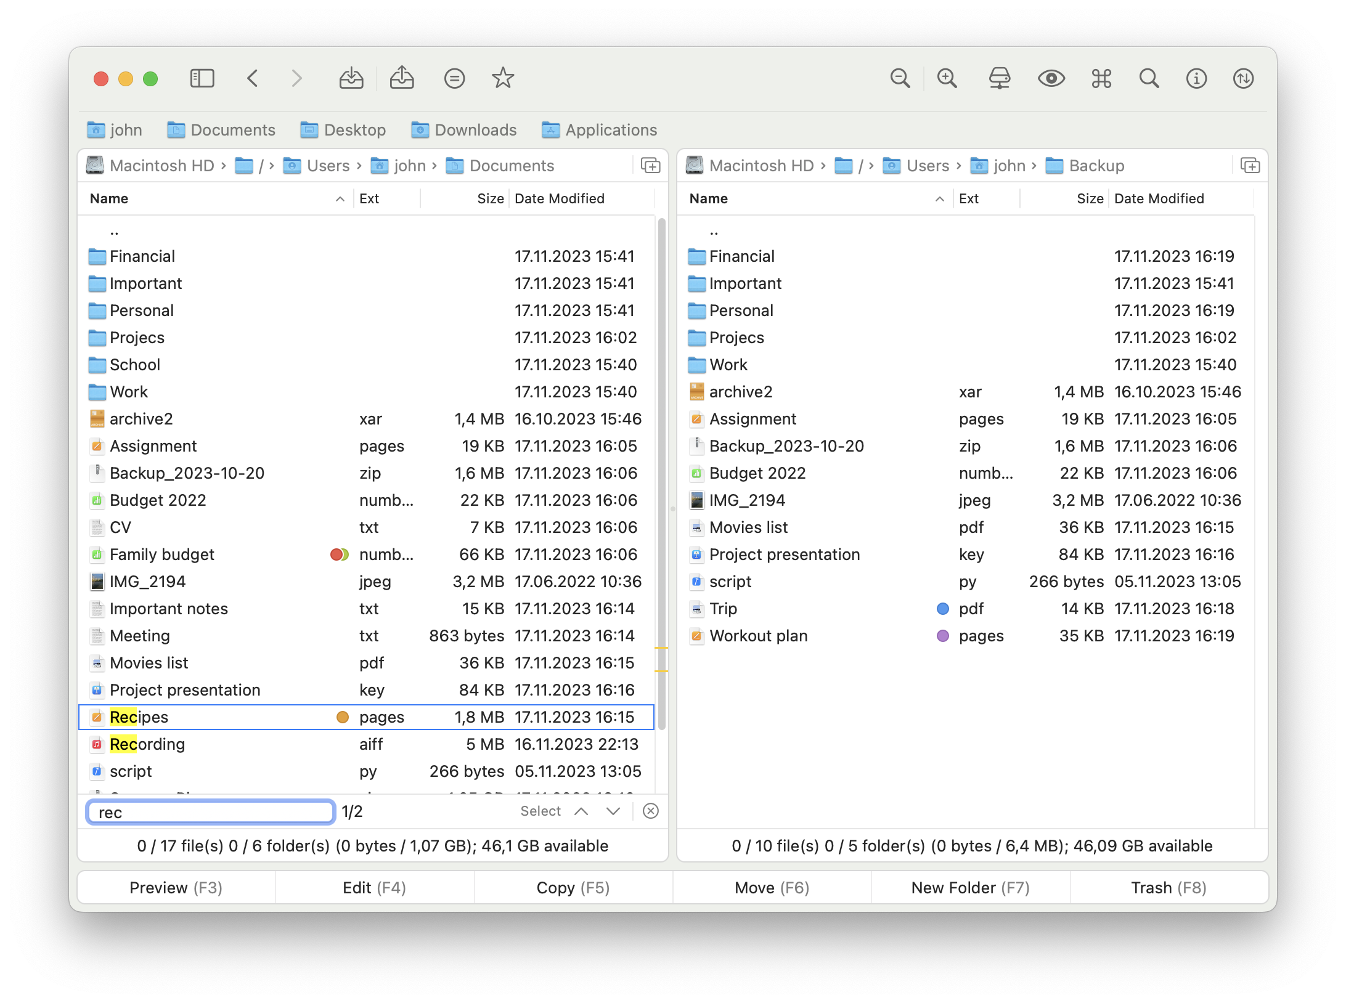
Task: Jump to next match with down chevron
Action: point(613,811)
